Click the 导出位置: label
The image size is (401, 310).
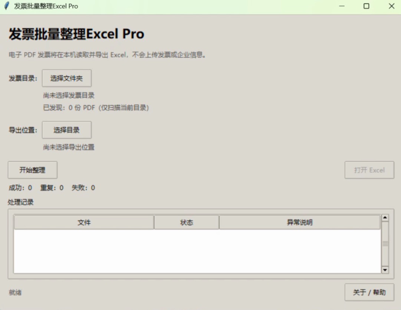pos(23,130)
